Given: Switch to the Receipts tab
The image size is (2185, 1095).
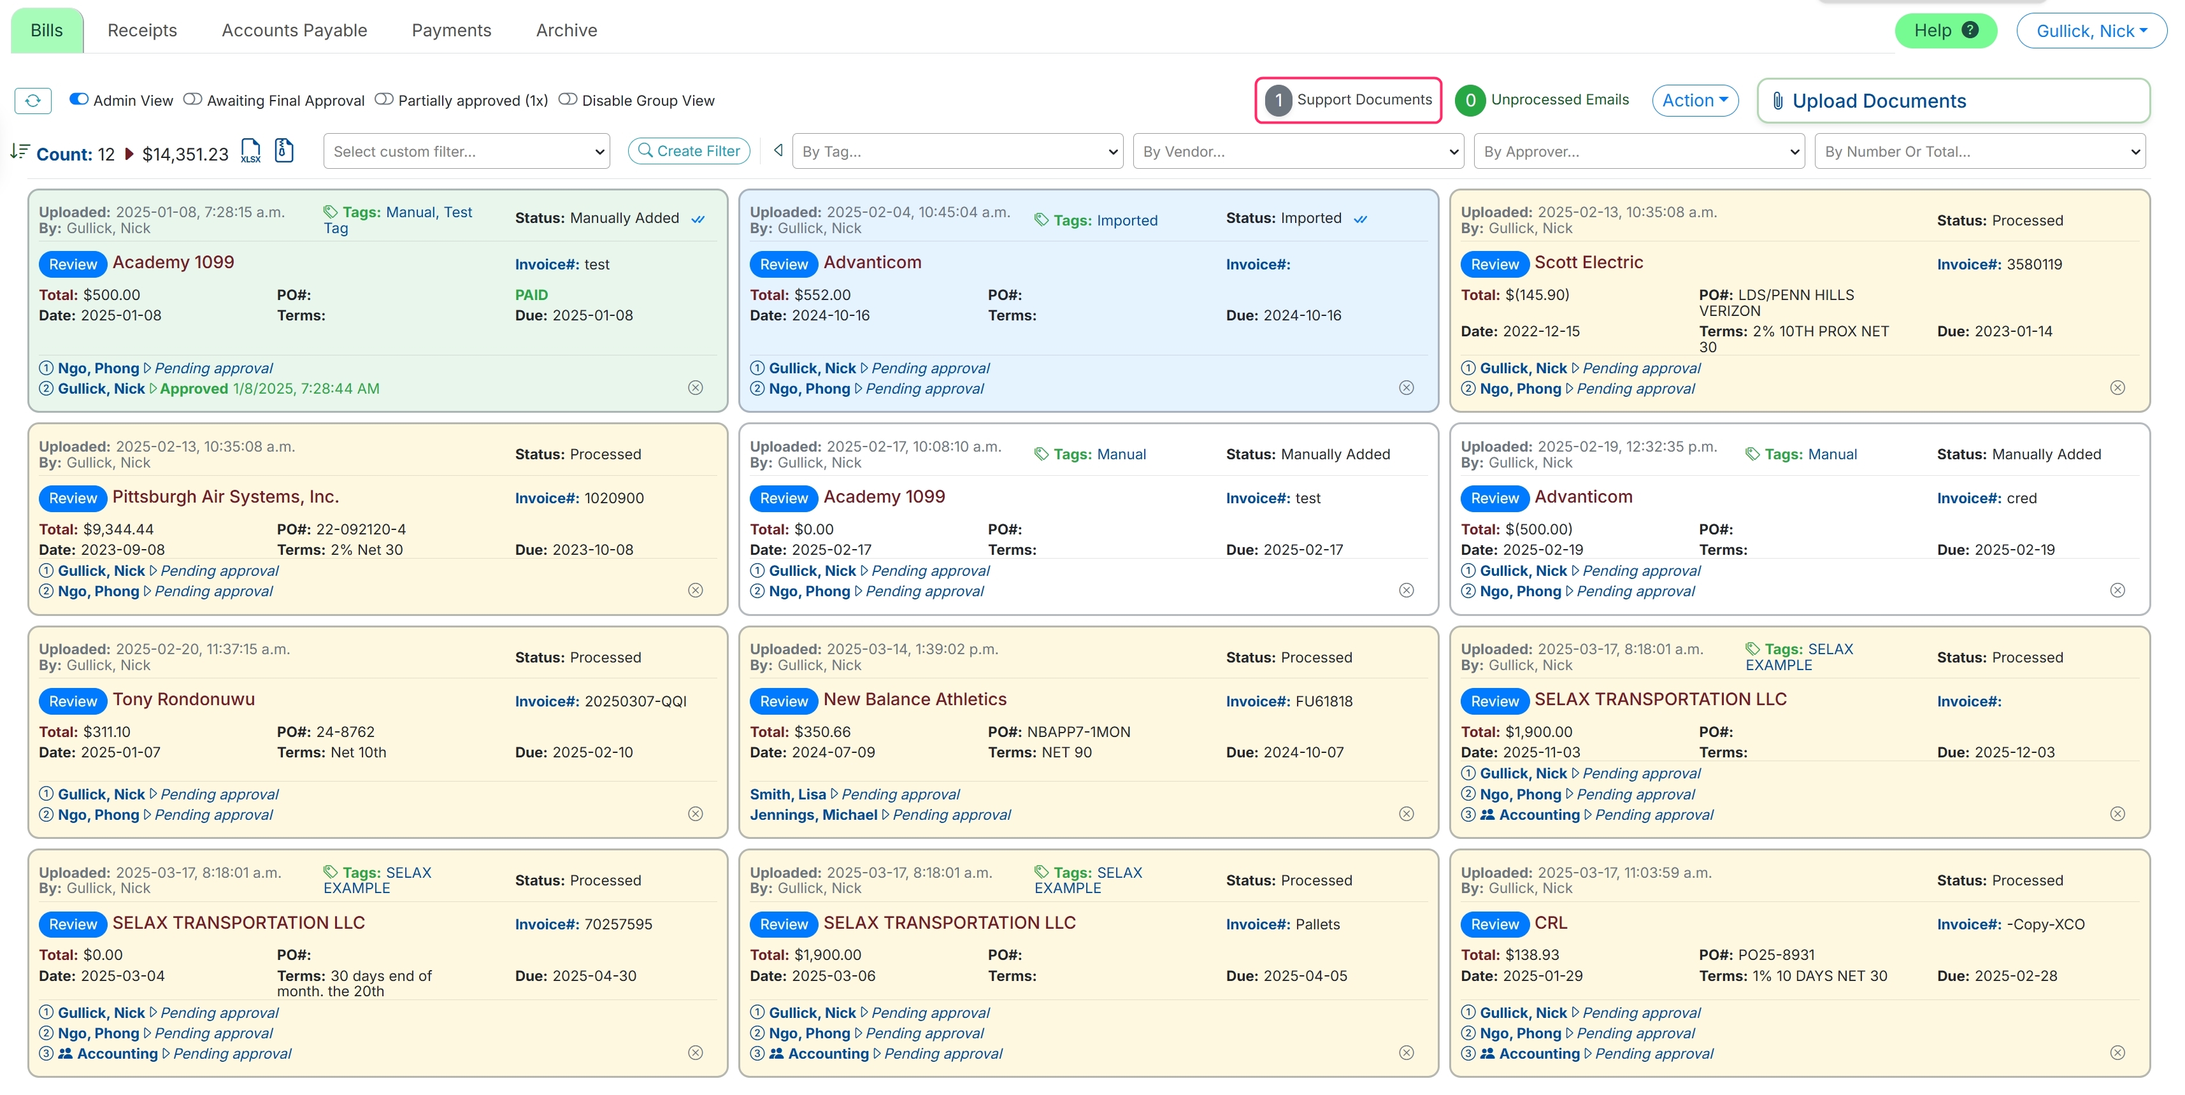Looking at the screenshot, I should click(x=143, y=31).
